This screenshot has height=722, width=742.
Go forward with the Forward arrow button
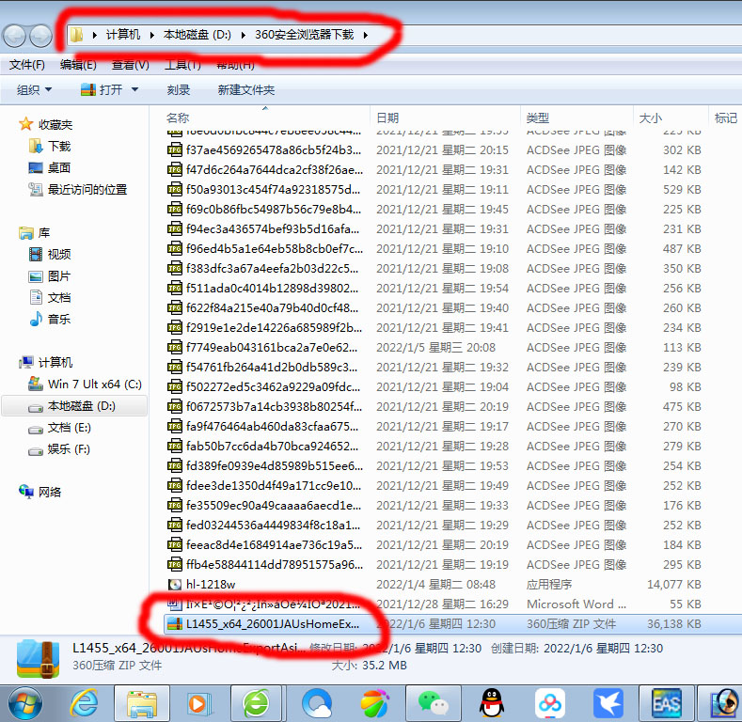[40, 36]
